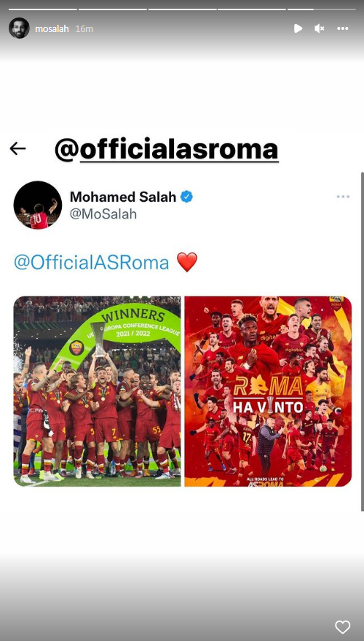Viewport: 364px width, 641px height.
Task: Like the story with heart icon
Action: tap(342, 626)
